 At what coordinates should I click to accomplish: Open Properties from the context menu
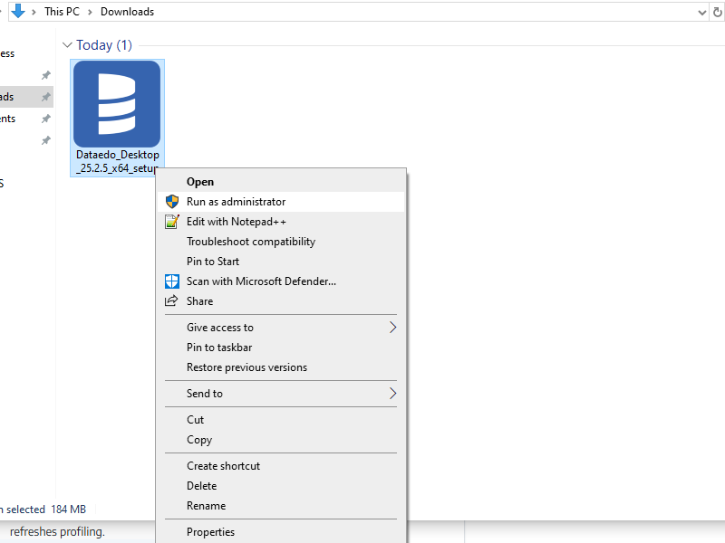pos(281,532)
